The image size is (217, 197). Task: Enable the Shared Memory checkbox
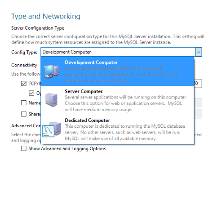24,114
